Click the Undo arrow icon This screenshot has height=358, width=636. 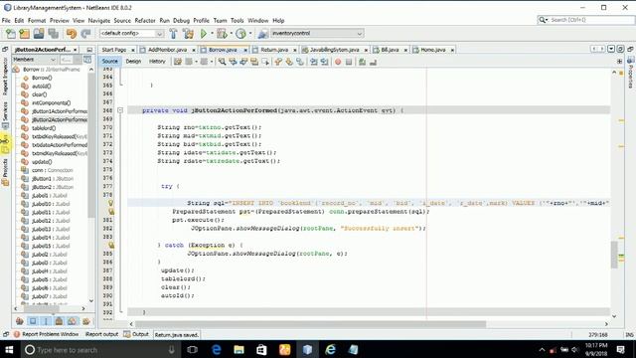click(72, 33)
